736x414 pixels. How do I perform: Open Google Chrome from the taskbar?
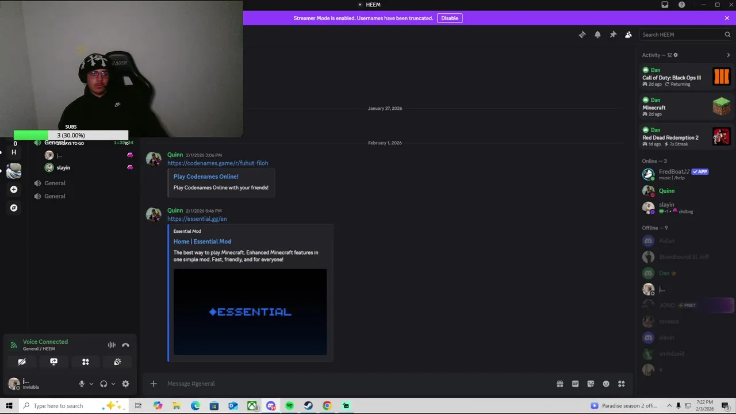(x=327, y=405)
